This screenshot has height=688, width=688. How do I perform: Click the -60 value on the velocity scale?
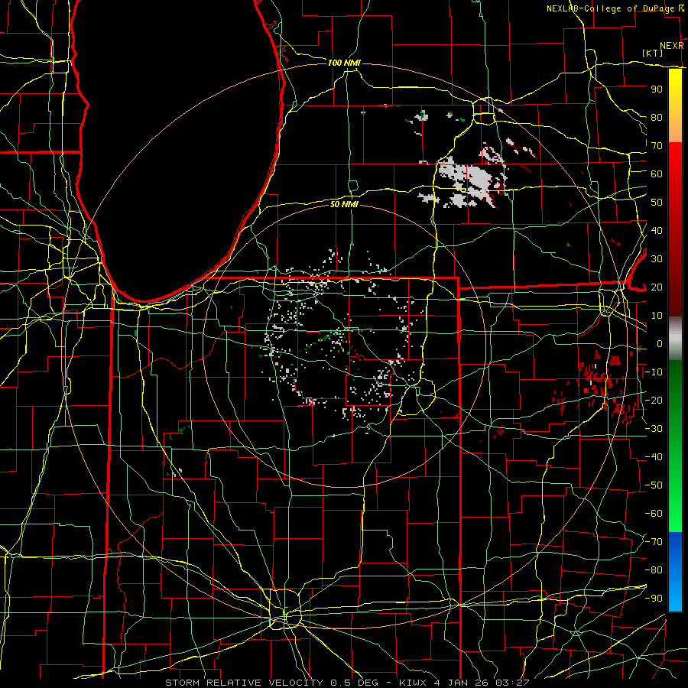click(x=654, y=514)
